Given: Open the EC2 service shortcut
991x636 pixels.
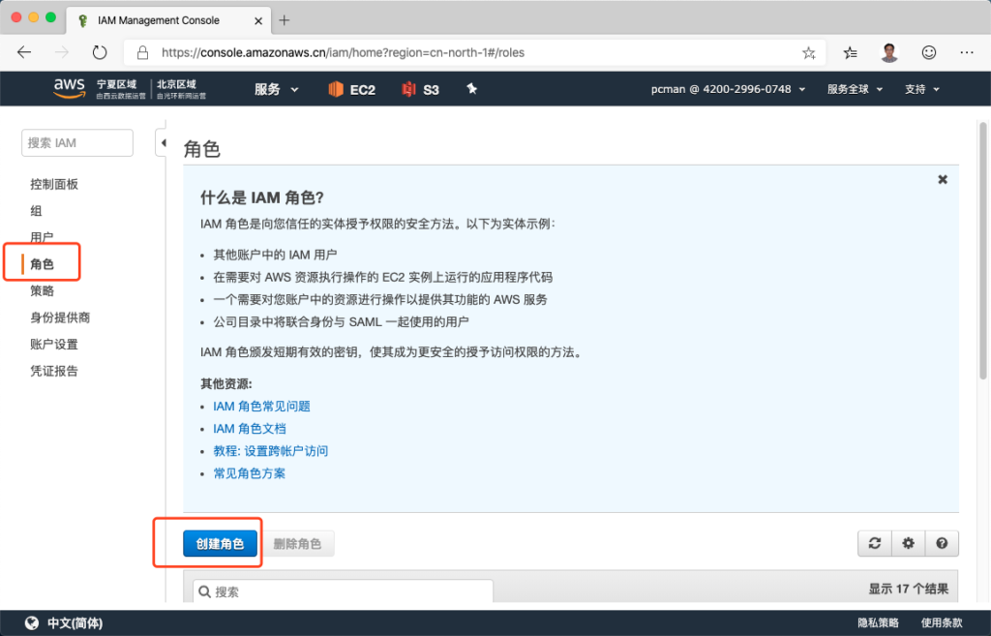Looking at the screenshot, I should [x=351, y=89].
